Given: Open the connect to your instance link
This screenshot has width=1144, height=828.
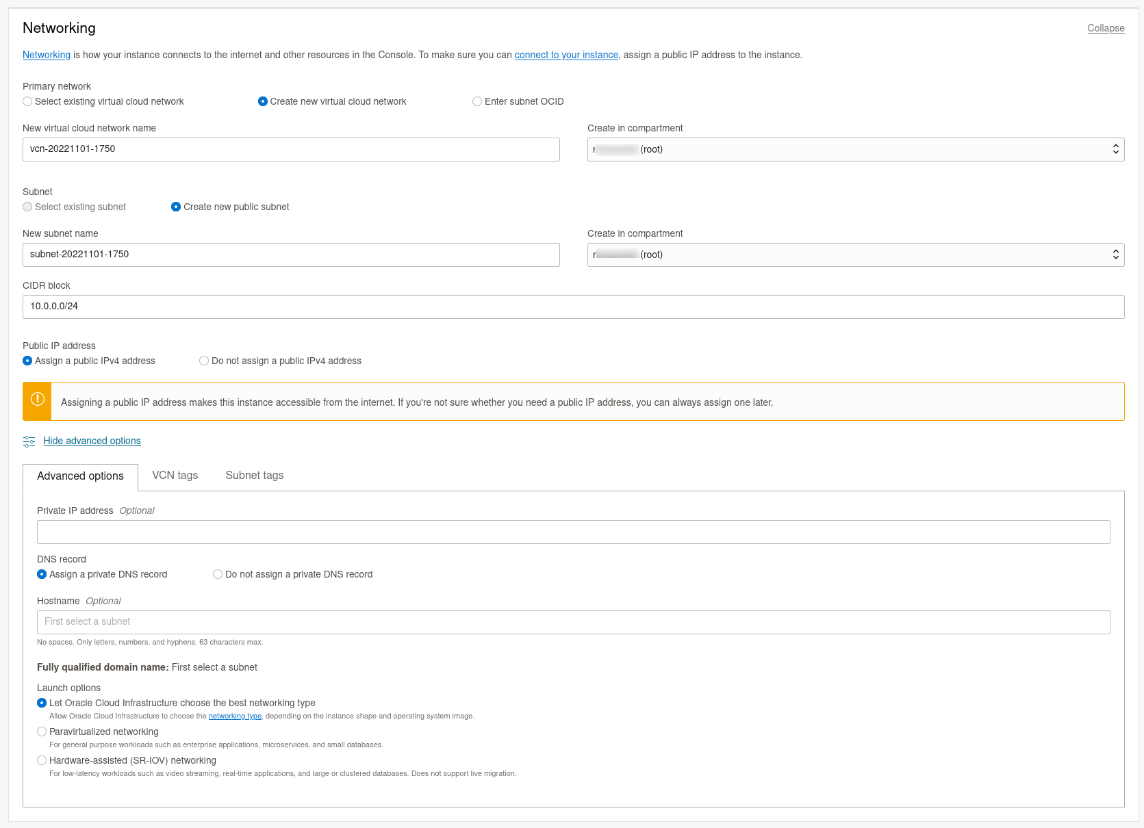Looking at the screenshot, I should (565, 55).
